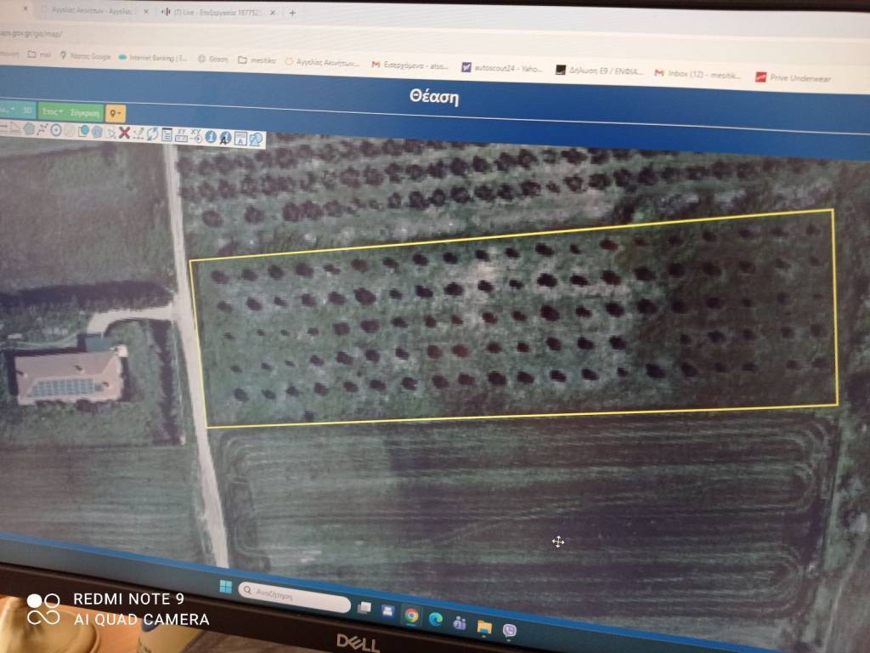Select the circle drawing tool
The width and height of the screenshot is (870, 653).
[56, 130]
